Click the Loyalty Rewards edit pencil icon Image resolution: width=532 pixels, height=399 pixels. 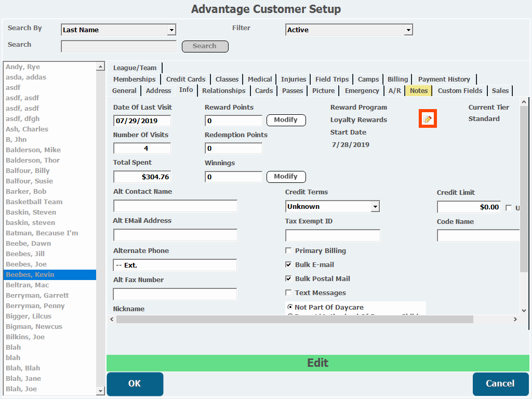[427, 119]
